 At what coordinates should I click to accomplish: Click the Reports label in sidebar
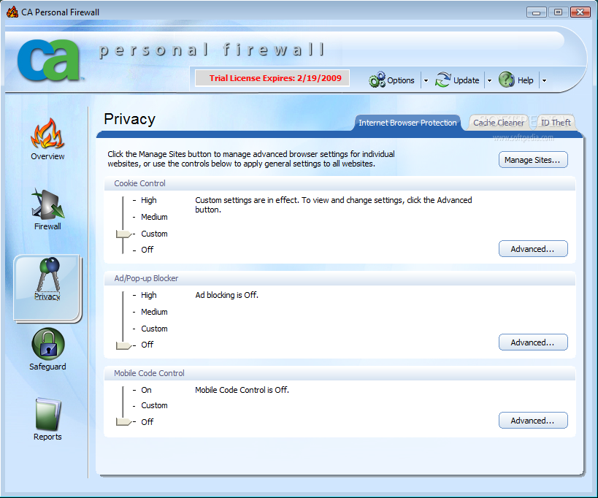(47, 437)
